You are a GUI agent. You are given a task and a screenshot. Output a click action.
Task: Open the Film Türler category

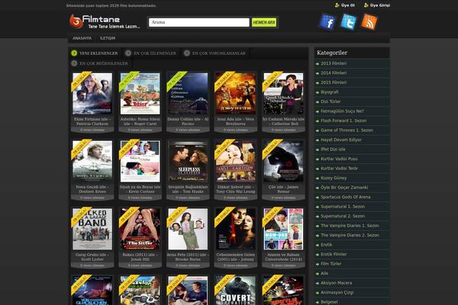331,264
